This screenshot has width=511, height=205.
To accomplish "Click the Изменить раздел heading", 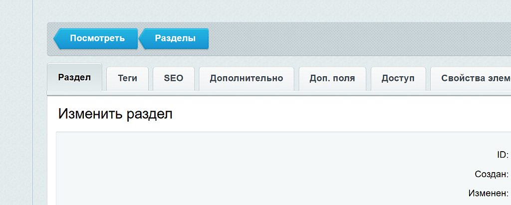I will coord(115,114).
